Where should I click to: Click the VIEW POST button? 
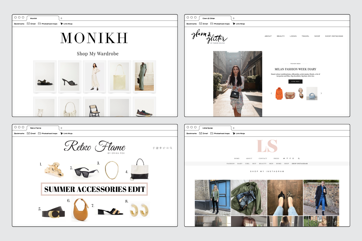(295, 82)
